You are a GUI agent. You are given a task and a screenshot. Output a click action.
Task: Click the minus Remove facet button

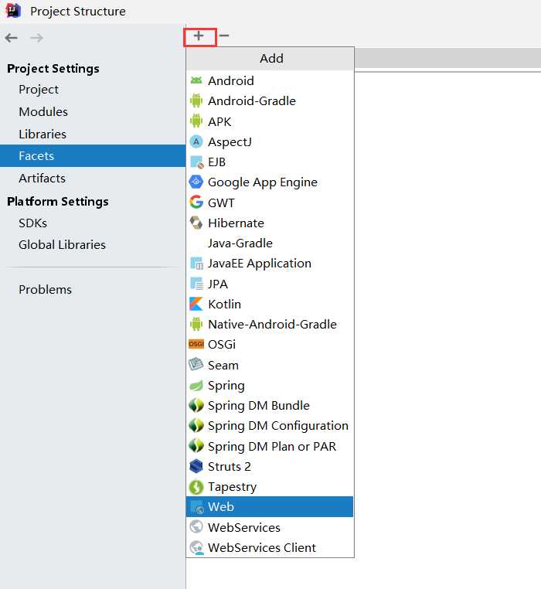click(x=224, y=36)
